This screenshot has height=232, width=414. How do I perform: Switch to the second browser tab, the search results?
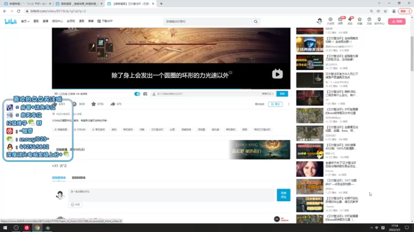(79, 4)
